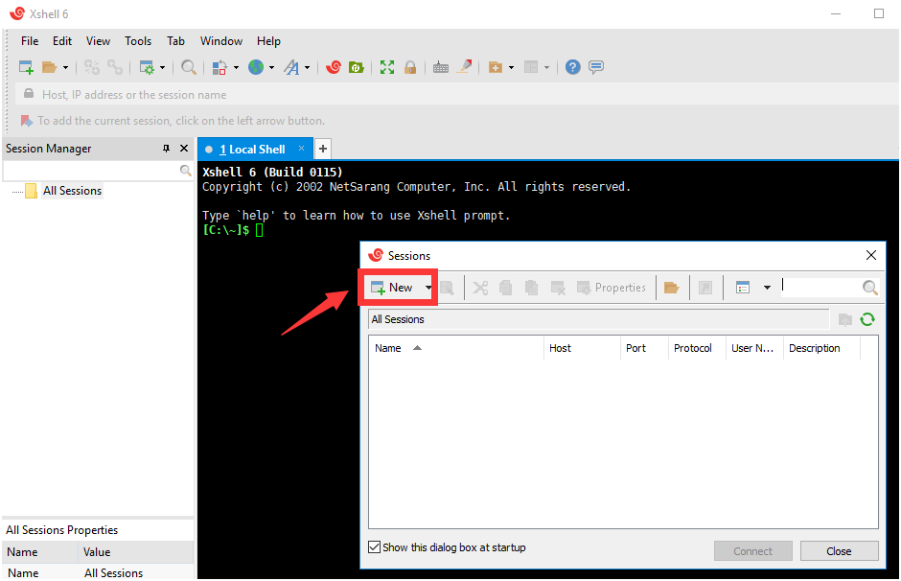Close the Local Shell tab

[301, 149]
